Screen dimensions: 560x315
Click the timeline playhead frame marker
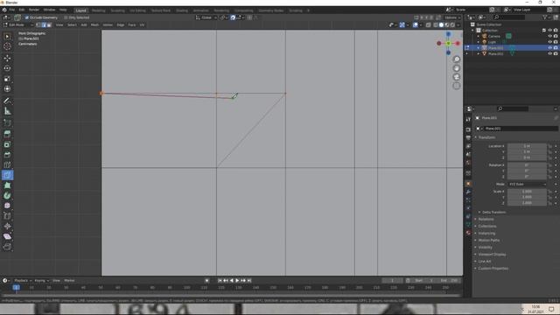16,288
